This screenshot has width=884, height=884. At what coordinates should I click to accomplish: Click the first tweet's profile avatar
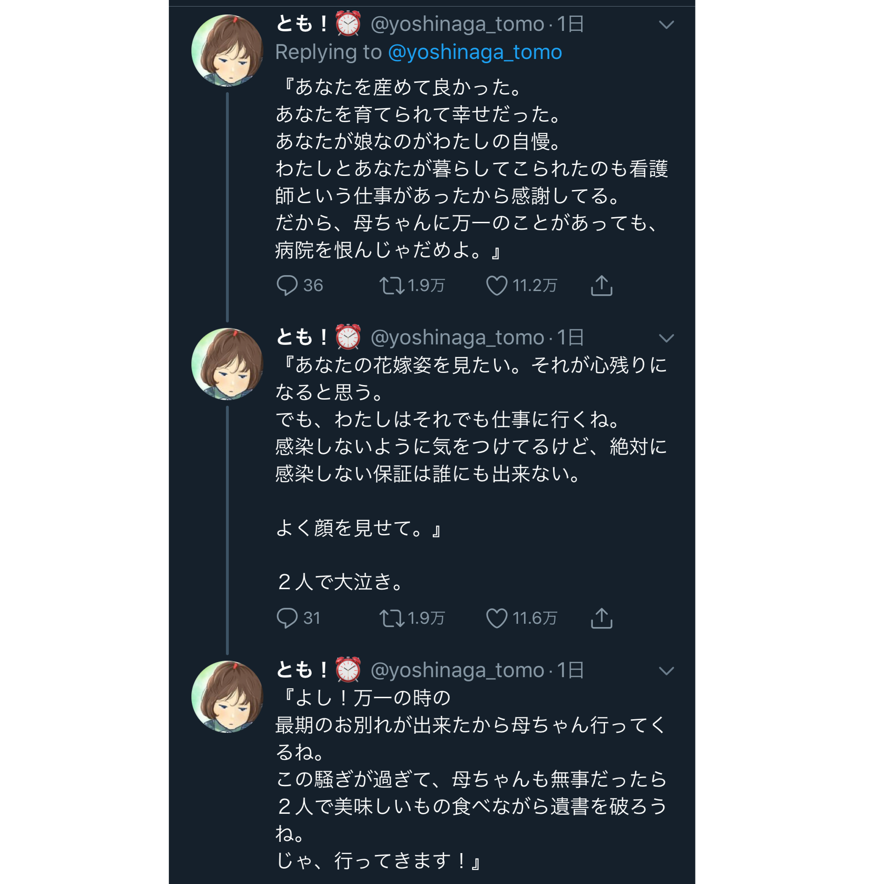click(x=227, y=51)
